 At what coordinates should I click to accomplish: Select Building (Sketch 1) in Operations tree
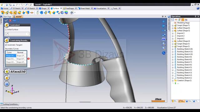tap(185, 78)
